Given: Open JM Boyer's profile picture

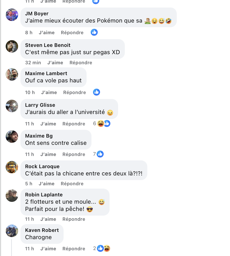Looking at the screenshot, I should click(12, 15).
